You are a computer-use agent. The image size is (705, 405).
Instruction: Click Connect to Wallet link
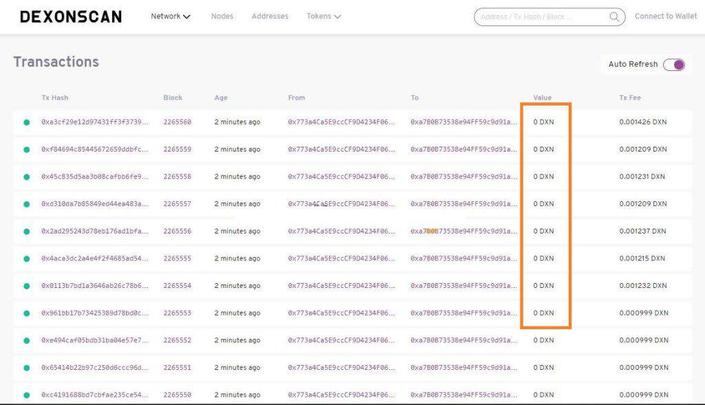665,16
